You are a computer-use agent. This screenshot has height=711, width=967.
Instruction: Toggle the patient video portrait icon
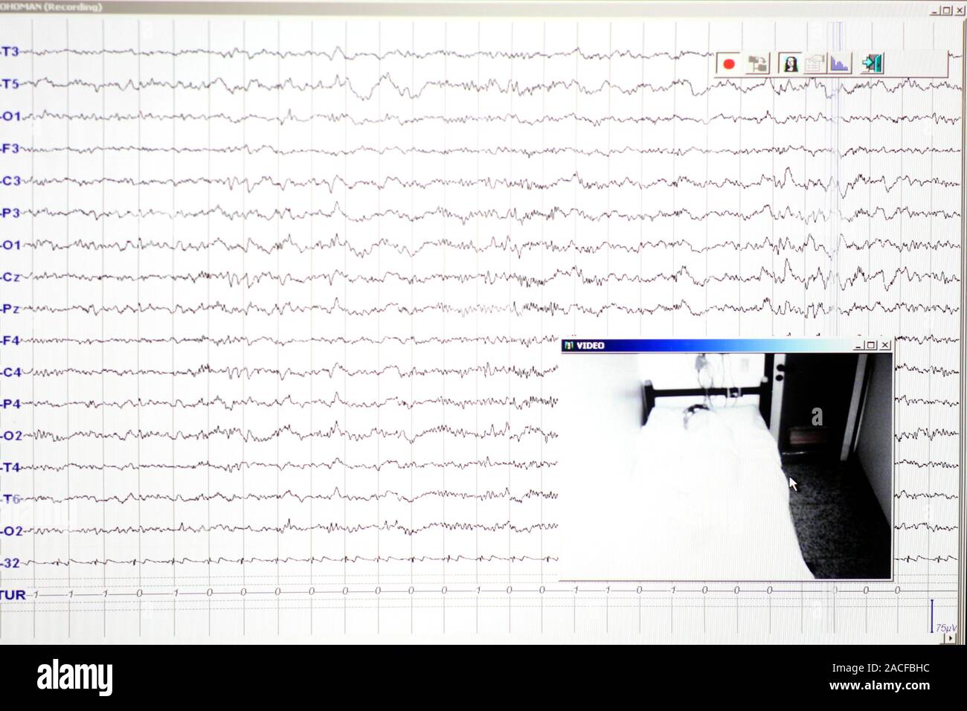[x=789, y=64]
